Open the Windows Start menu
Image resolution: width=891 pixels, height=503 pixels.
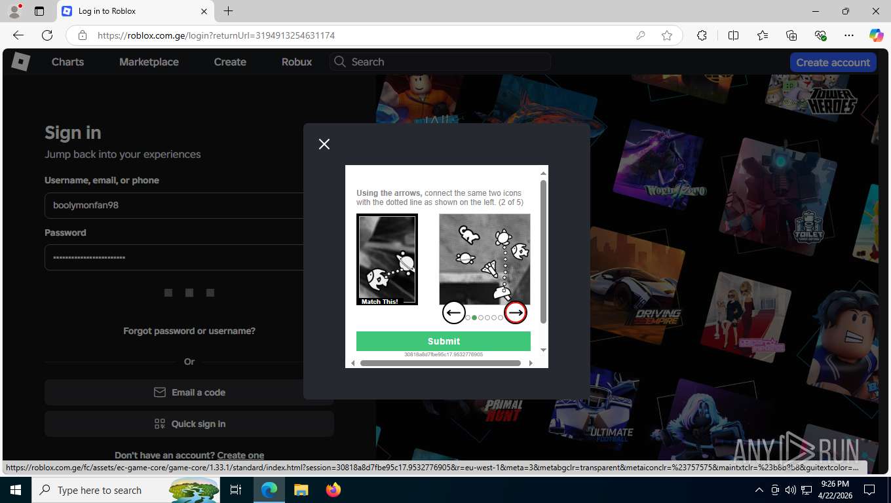(15, 490)
